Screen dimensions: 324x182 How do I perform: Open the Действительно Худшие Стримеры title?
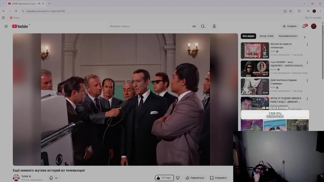click(x=283, y=82)
